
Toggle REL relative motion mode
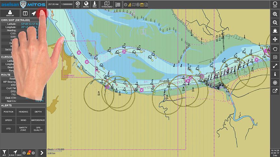[x=94, y=4]
